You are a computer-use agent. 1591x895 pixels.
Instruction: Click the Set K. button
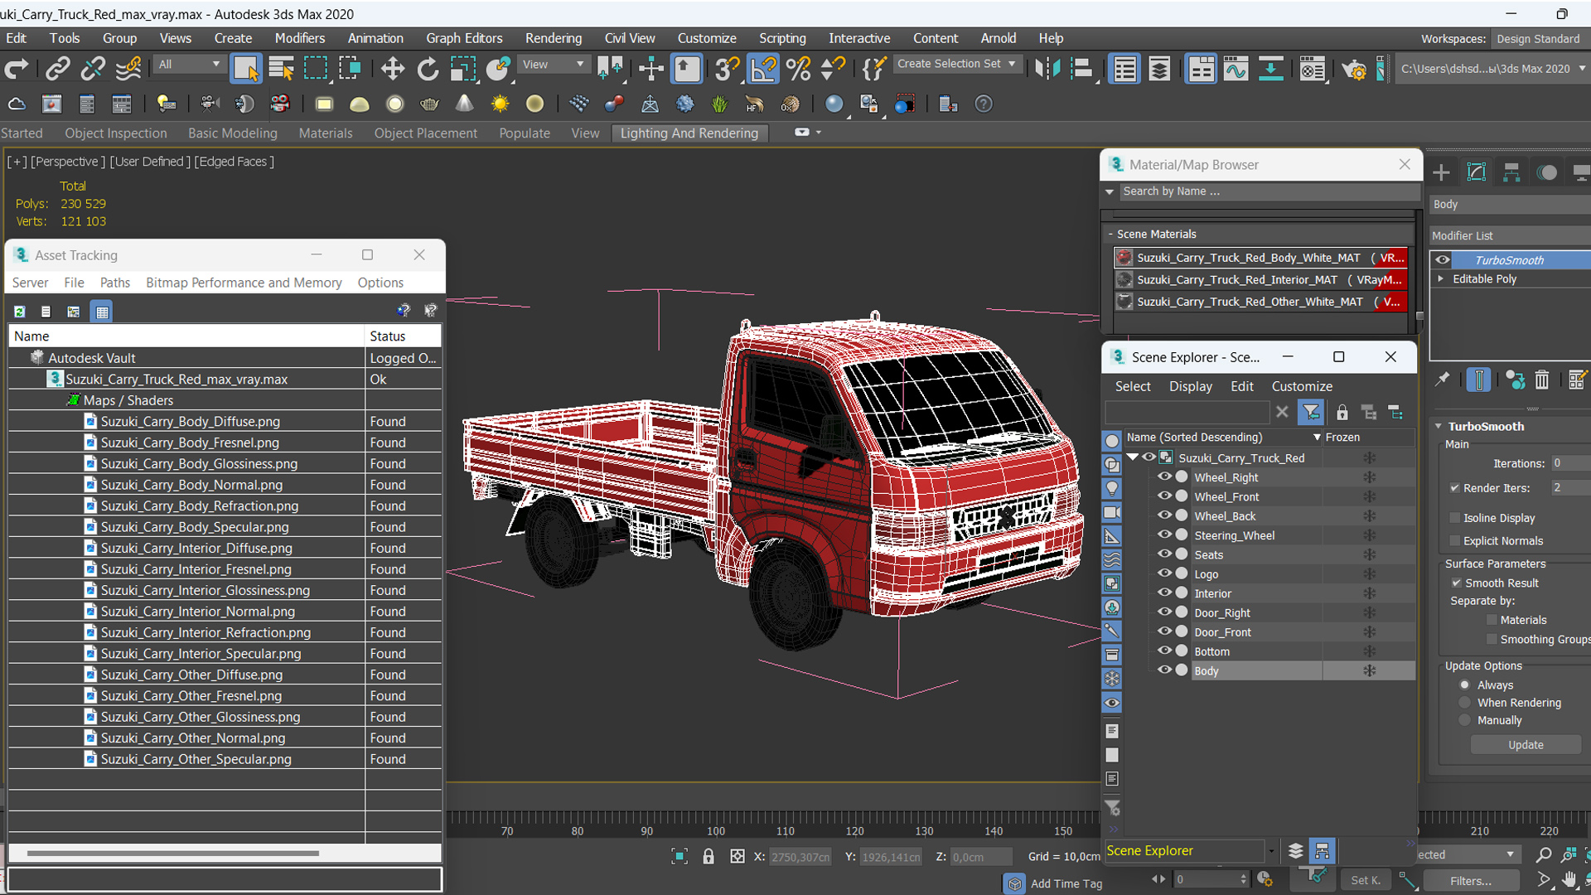click(x=1365, y=881)
